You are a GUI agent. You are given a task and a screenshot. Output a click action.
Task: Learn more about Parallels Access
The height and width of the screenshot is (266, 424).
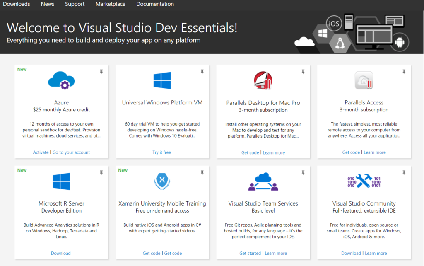(375, 152)
